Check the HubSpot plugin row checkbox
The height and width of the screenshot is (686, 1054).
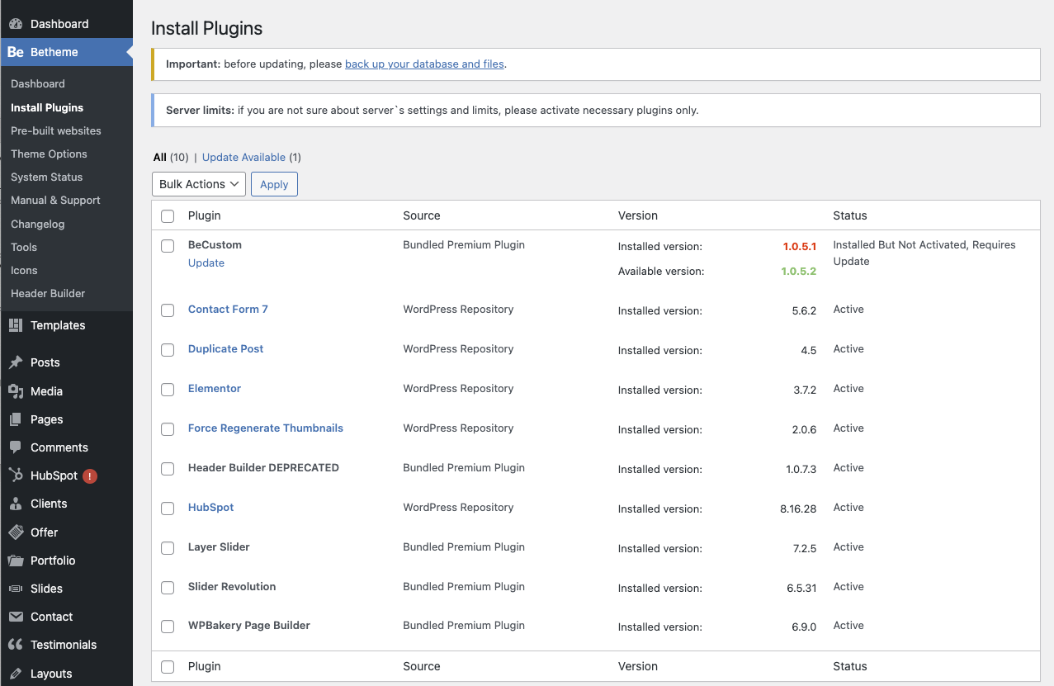(x=168, y=509)
